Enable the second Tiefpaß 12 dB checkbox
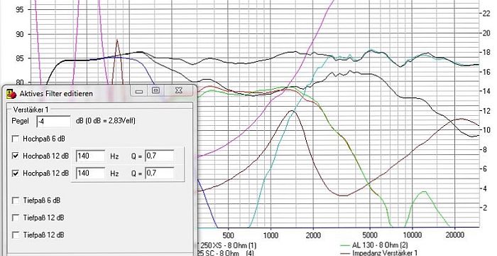Image resolution: width=497 pixels, height=256 pixels. click(x=15, y=235)
